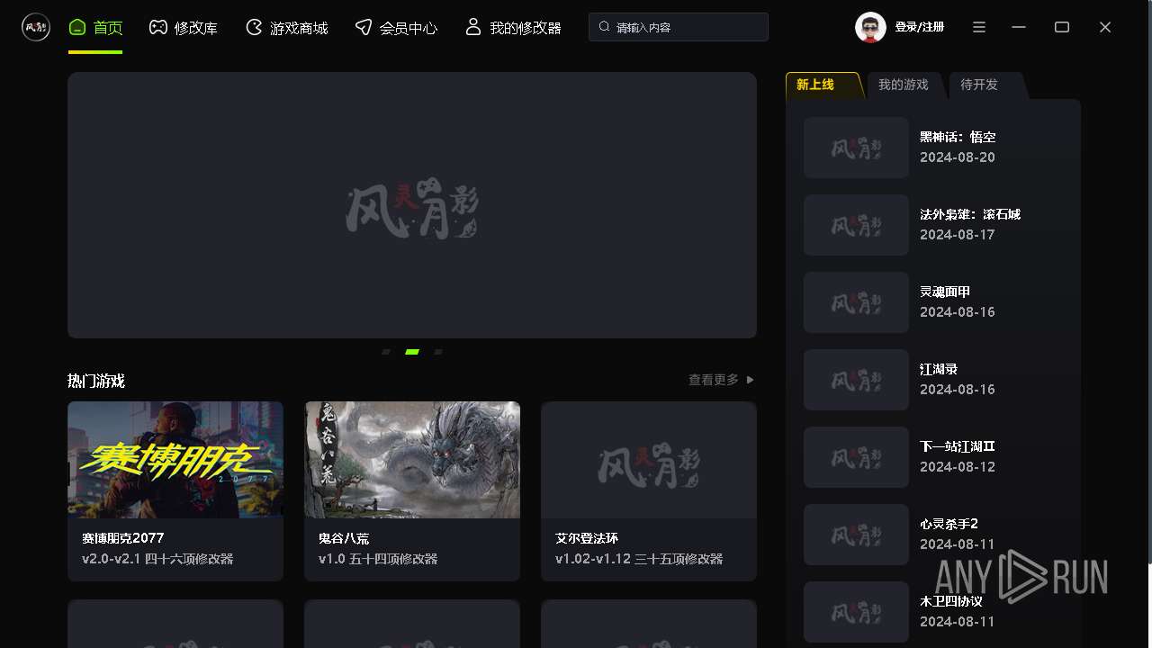Open 心灵杀手2 in the list
The height and width of the screenshot is (648, 1152).
(949, 525)
